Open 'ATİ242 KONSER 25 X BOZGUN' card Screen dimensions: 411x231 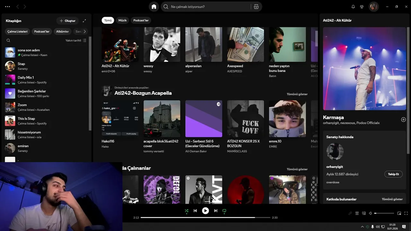pyautogui.click(x=246, y=127)
